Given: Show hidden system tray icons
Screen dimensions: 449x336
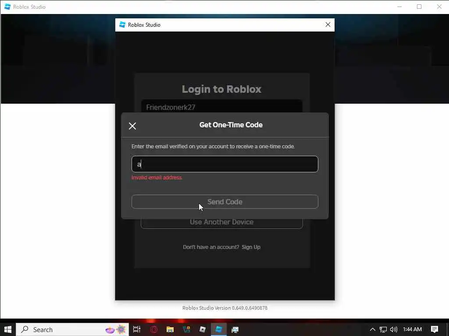Looking at the screenshot, I should [373, 329].
